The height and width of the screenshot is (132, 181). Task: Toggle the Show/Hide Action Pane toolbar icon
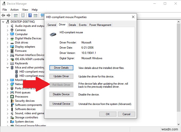[x=35, y=15]
